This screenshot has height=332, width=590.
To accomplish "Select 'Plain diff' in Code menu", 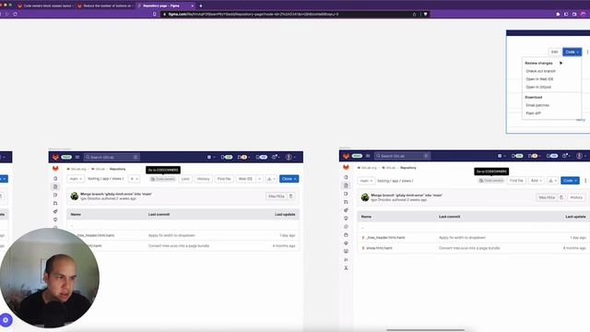I will (533, 113).
